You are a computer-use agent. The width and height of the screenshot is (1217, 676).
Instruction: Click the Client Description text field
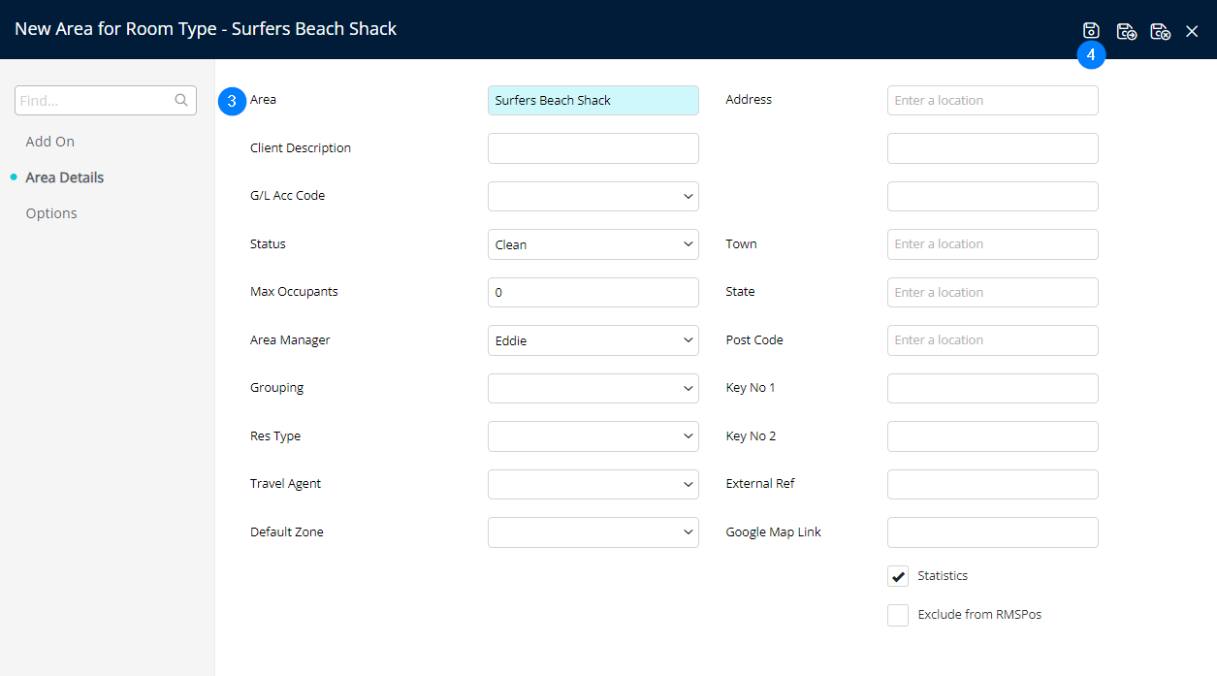592,148
